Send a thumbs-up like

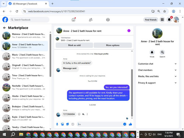click(130, 124)
